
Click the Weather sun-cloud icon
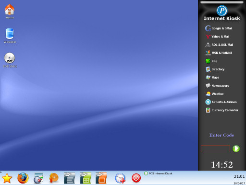[208, 93]
